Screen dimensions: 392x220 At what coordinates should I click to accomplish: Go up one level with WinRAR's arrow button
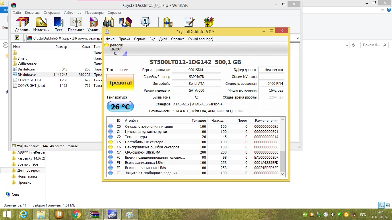17,38
